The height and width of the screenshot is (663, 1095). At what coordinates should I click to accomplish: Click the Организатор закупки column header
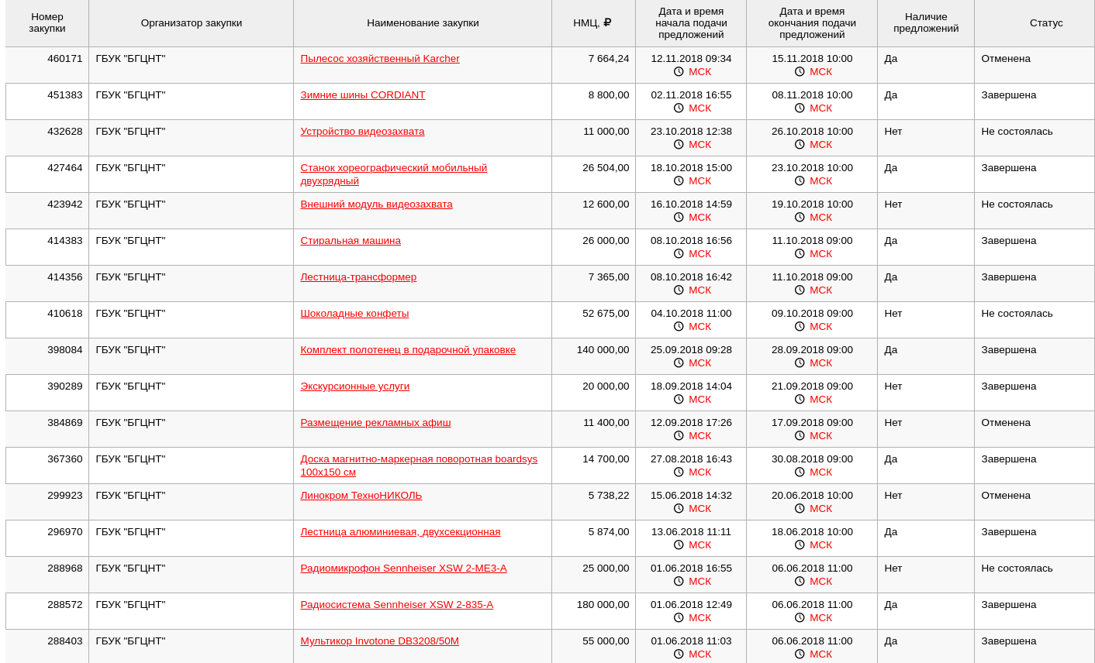pyautogui.click(x=192, y=23)
